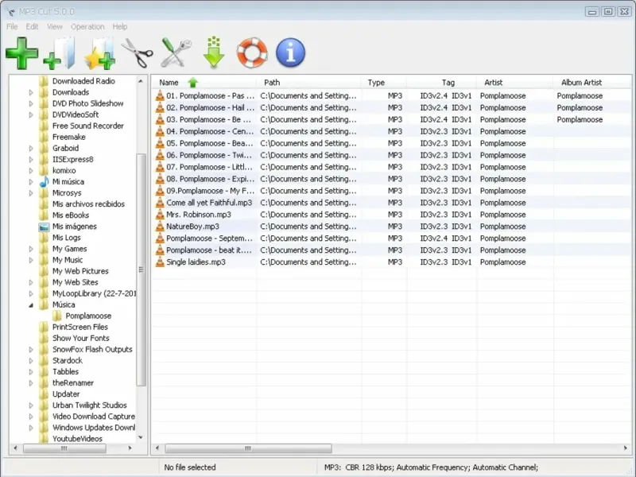Collapse the Música folder
Viewport: 636px width, 477px height.
click(31, 305)
